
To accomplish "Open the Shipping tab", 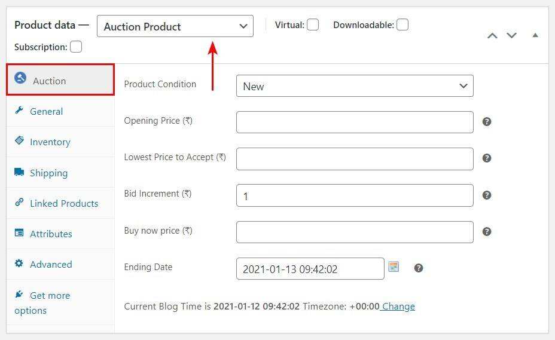I will click(48, 173).
